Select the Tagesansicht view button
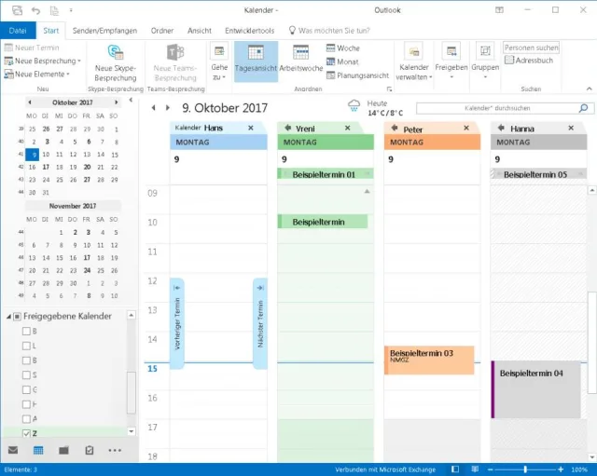597x476 pixels. [x=256, y=61]
